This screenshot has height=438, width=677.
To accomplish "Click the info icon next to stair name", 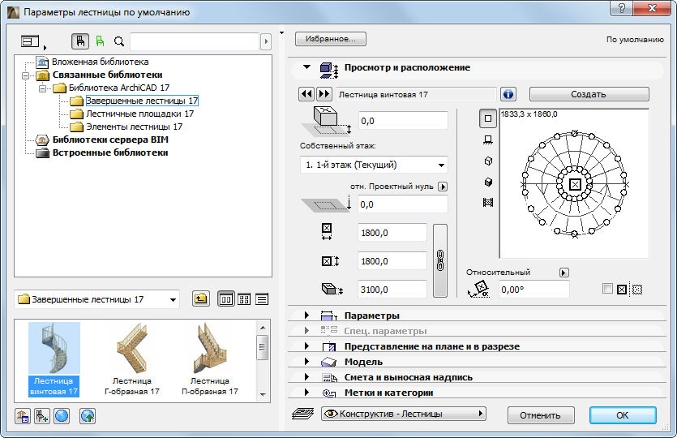I will (x=508, y=94).
